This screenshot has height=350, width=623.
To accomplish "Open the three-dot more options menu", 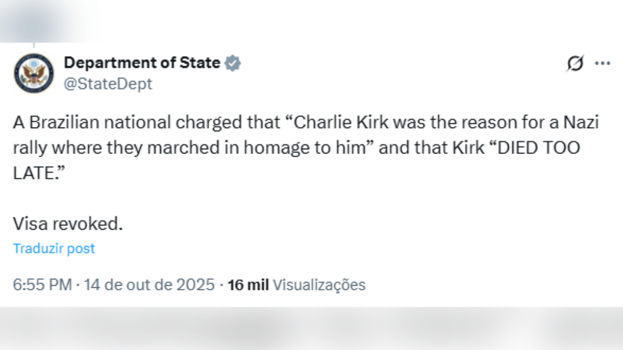I will click(602, 63).
